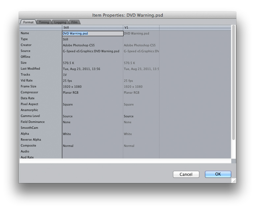
Task: Click the Cancel button
Action: tap(186, 174)
